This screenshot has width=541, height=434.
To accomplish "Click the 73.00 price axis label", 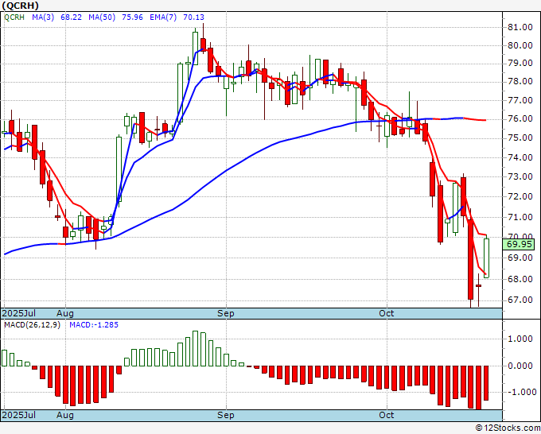I will pos(520,176).
